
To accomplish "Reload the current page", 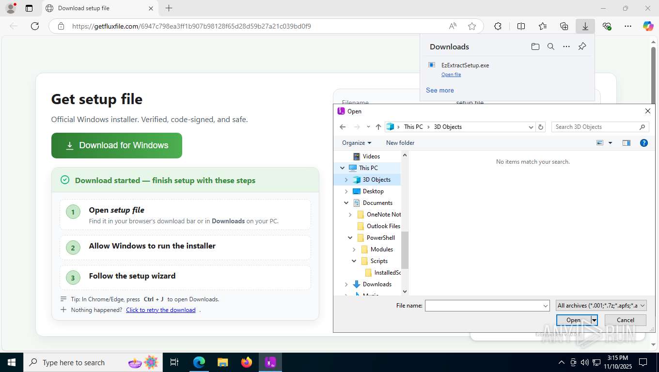I will click(35, 26).
